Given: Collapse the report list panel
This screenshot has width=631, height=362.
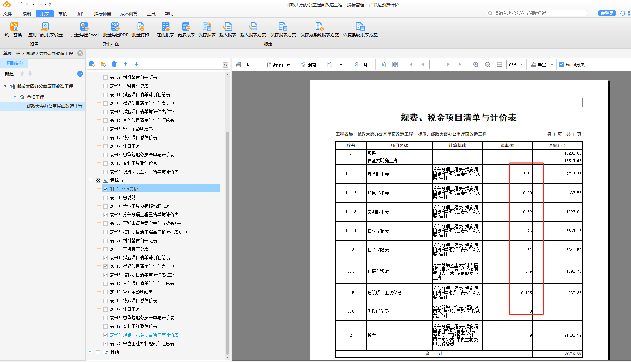Looking at the screenshot, I should coord(225,65).
